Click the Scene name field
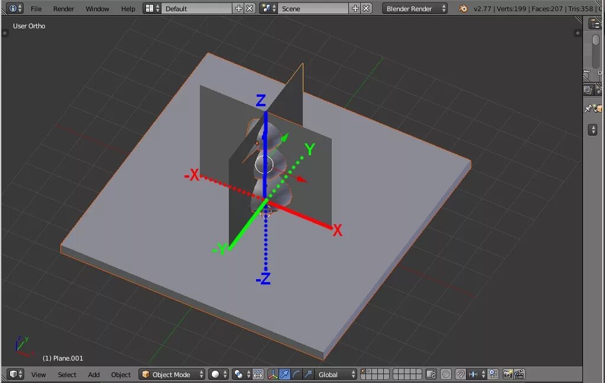 click(313, 8)
